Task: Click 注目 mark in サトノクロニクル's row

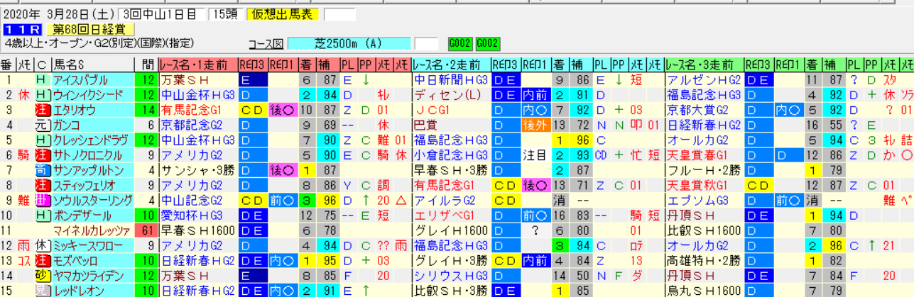Action: (534, 155)
